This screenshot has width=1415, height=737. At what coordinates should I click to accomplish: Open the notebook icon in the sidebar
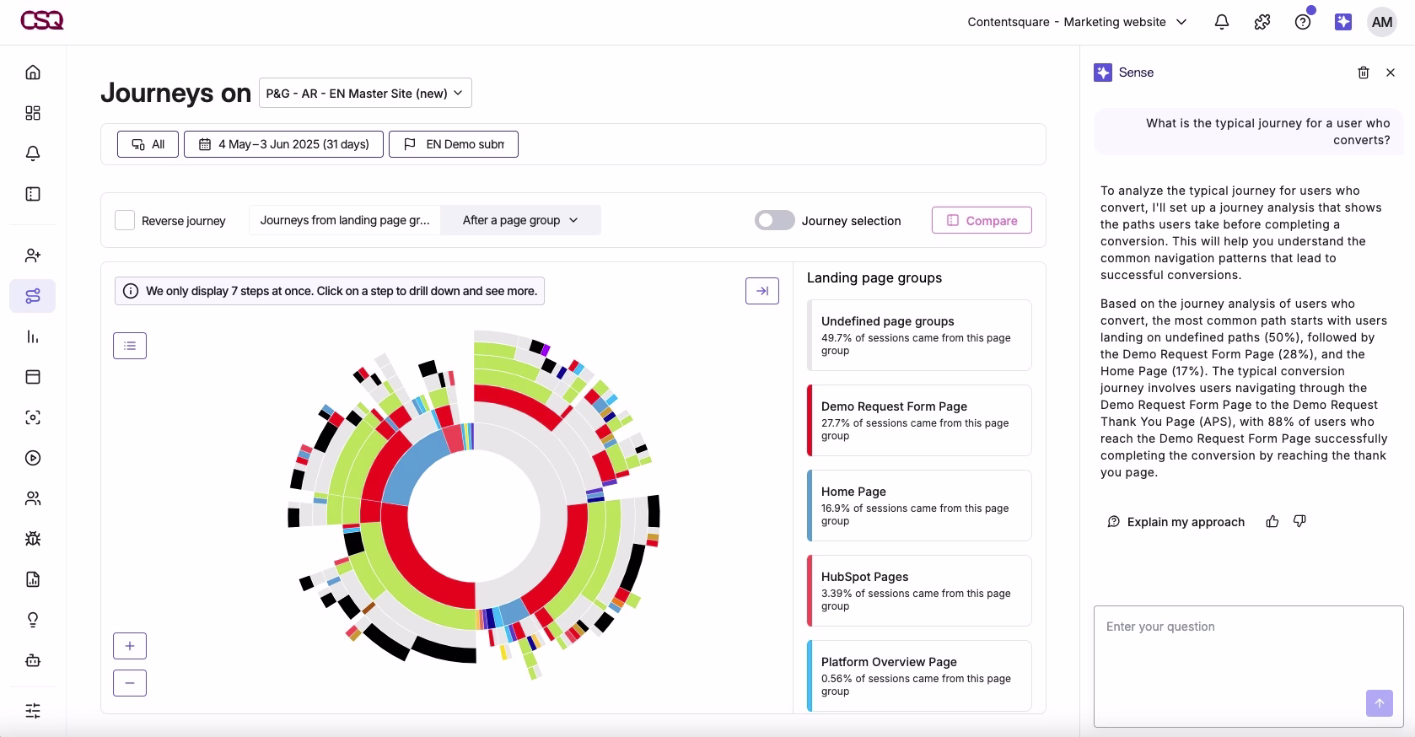pos(33,194)
